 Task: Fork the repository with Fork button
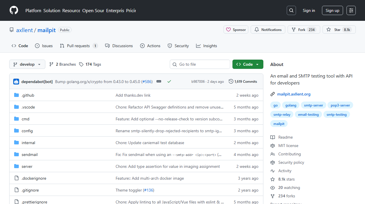[x=304, y=30]
